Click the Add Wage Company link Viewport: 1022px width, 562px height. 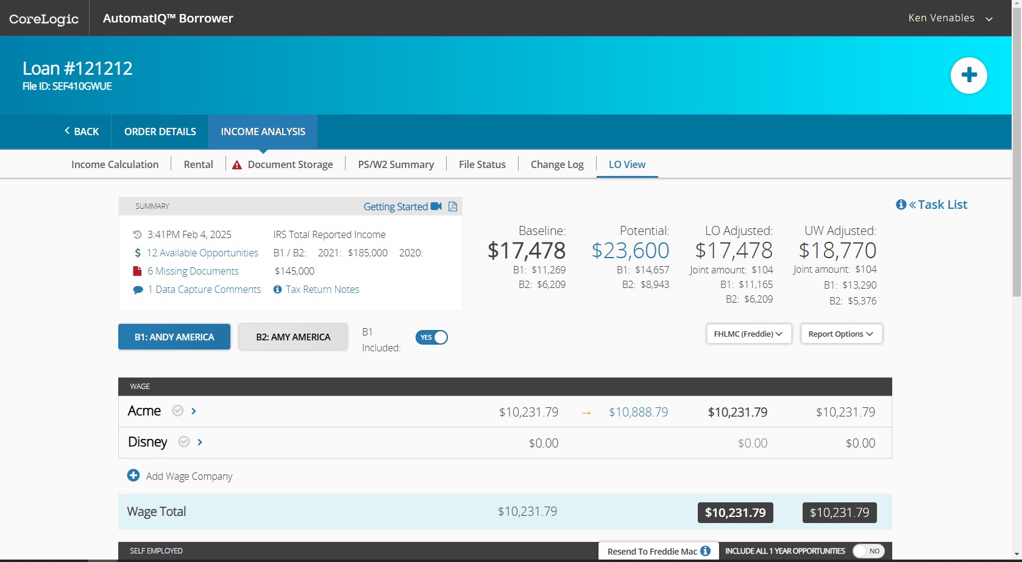tap(189, 476)
